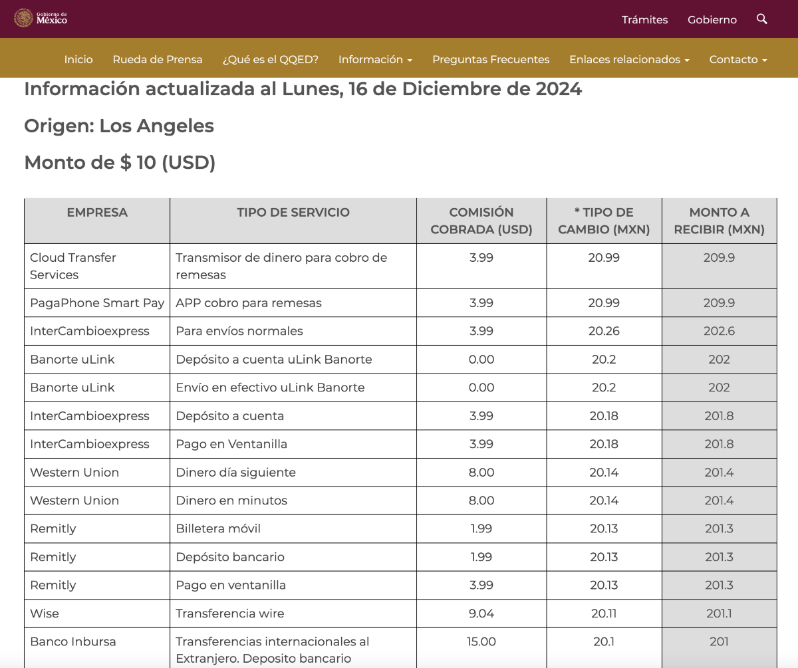Image resolution: width=798 pixels, height=668 pixels.
Task: Click the Wise company cell
Action: (x=97, y=613)
